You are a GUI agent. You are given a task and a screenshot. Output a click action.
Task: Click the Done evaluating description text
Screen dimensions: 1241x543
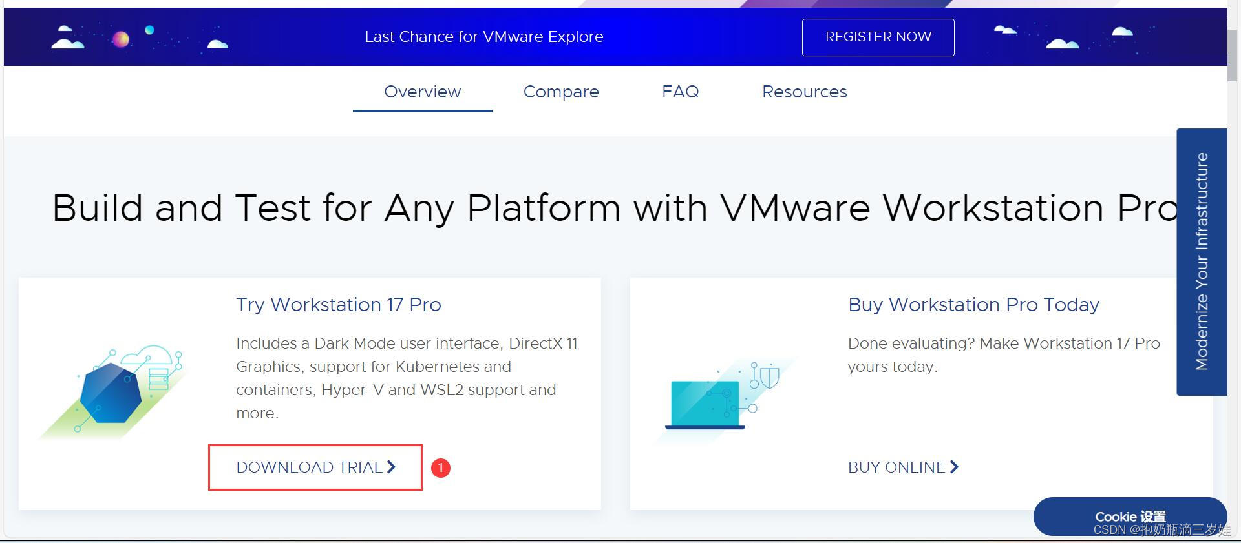1004,354
